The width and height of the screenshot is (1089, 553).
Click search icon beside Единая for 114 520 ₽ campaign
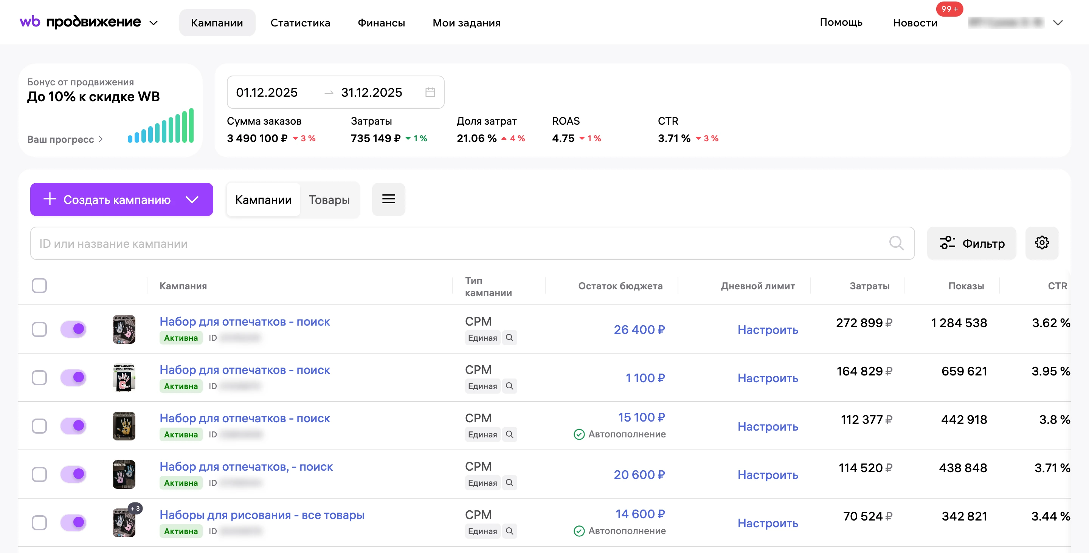point(509,483)
